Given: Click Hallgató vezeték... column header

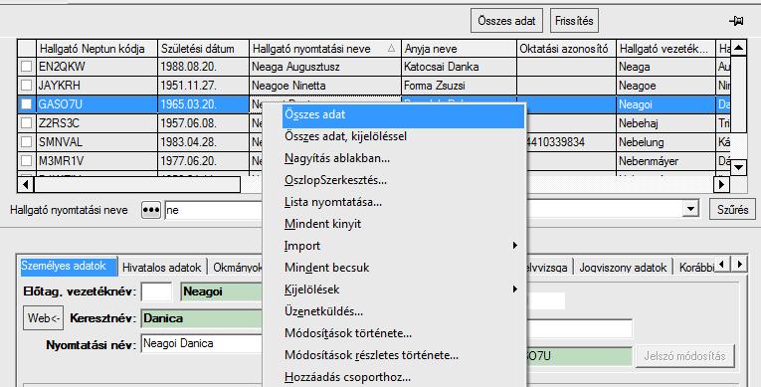Looking at the screenshot, I should [666, 49].
